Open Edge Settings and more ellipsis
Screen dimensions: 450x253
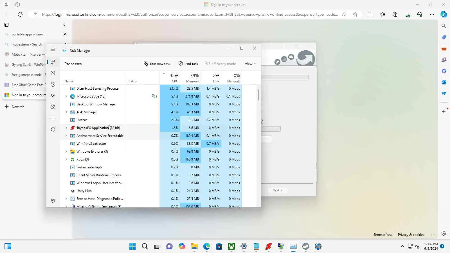pyautogui.click(x=432, y=14)
